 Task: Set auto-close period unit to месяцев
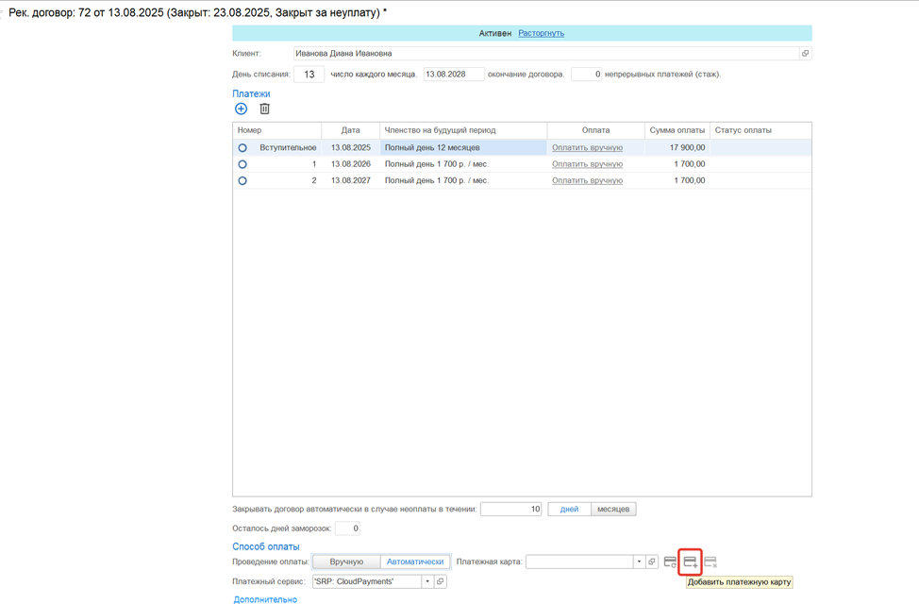613,509
